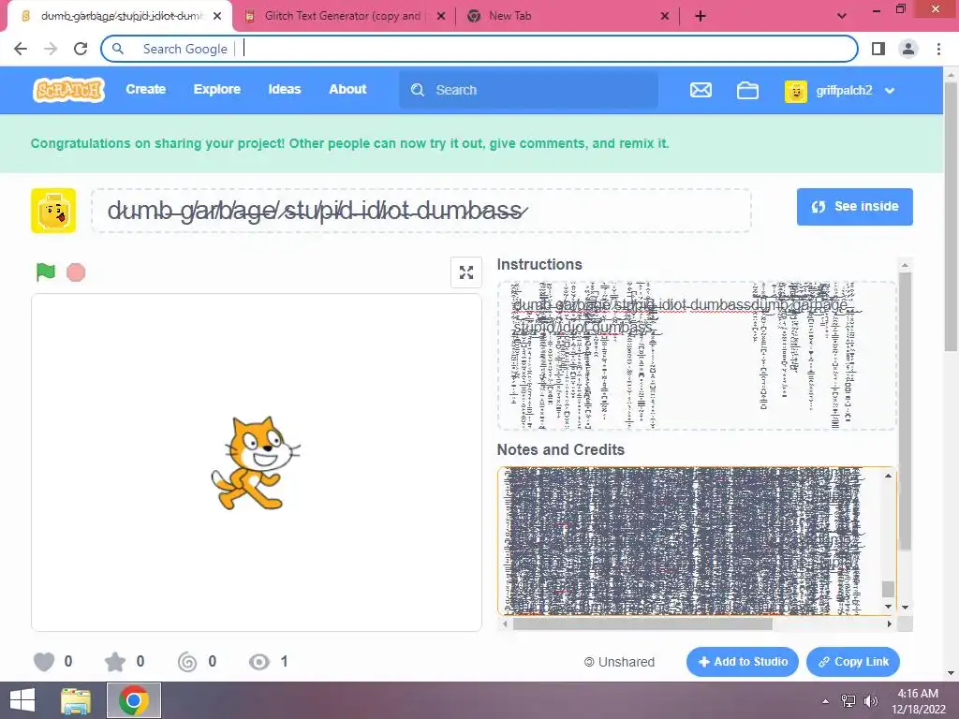The height and width of the screenshot is (719, 959).
Task: Open the tab search dropdown chevron
Action: coord(842,16)
